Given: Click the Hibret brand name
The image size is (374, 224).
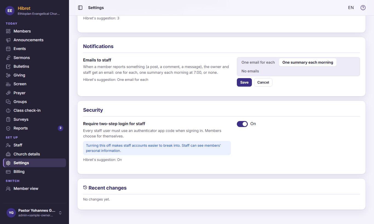Looking at the screenshot, I should (x=24, y=8).
